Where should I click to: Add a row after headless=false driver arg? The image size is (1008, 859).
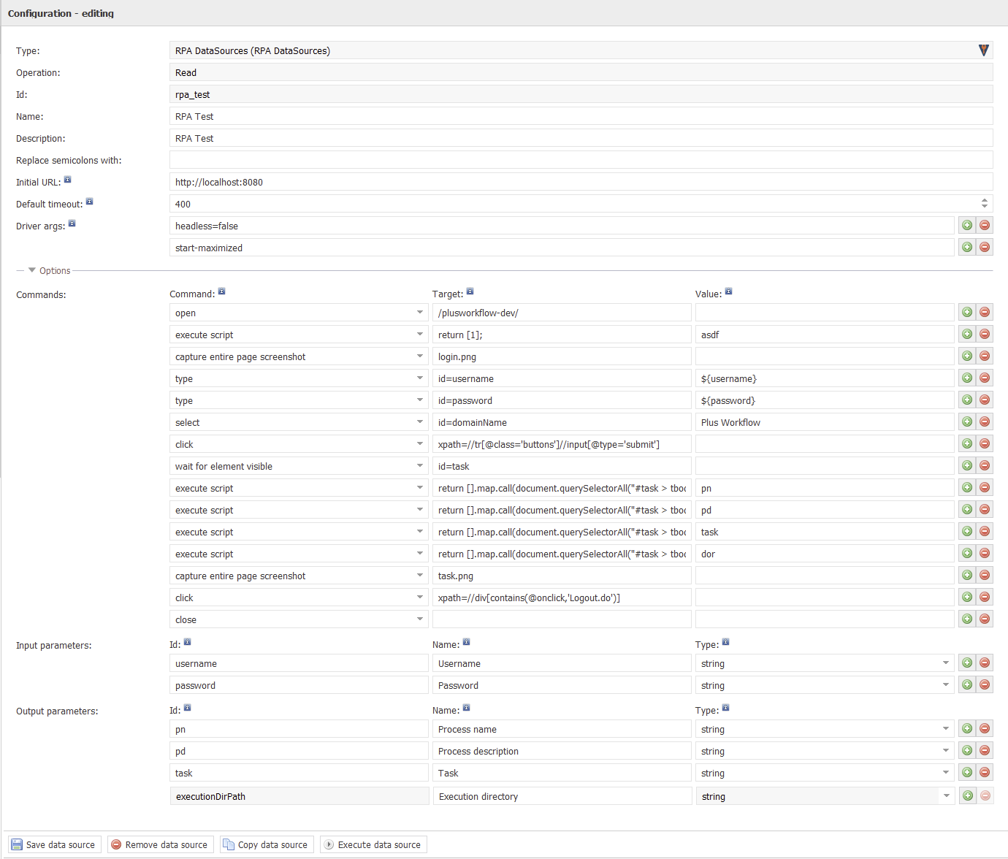pyautogui.click(x=966, y=226)
